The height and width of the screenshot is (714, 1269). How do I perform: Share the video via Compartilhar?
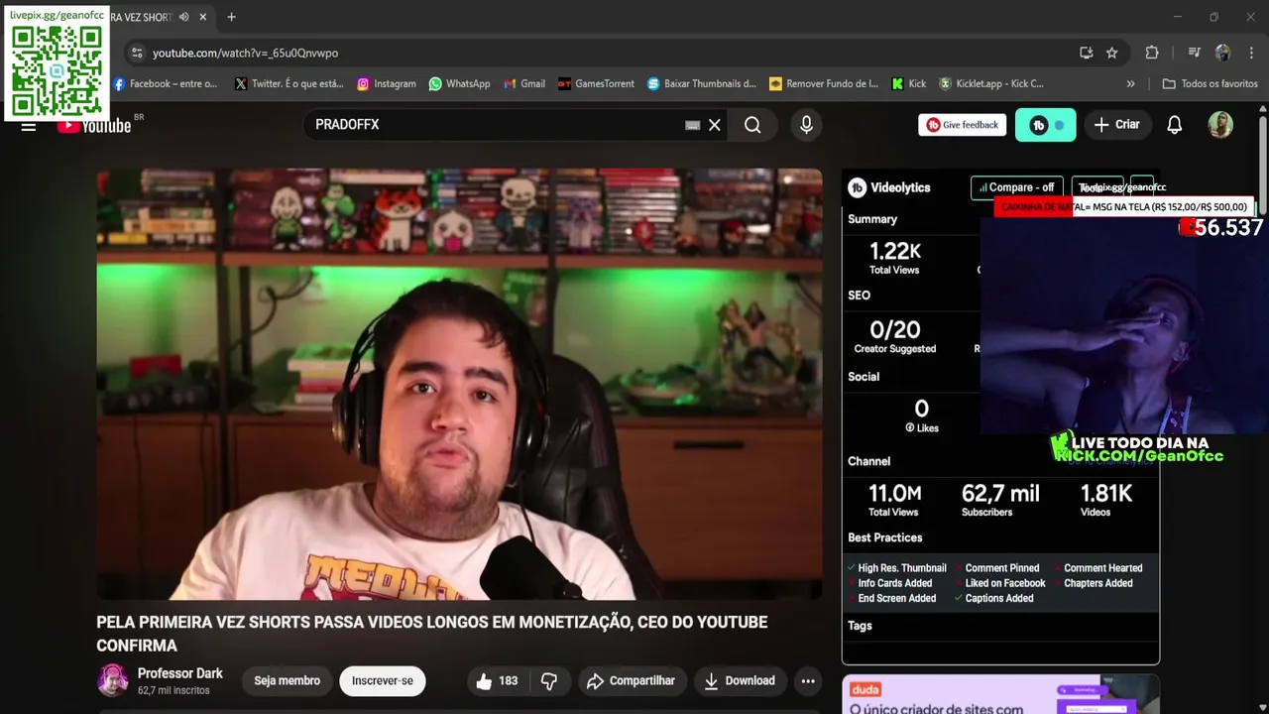tap(631, 681)
